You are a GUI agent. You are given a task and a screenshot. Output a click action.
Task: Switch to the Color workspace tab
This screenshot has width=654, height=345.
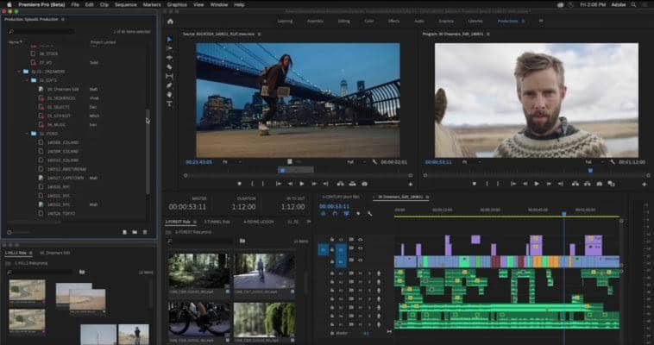click(369, 20)
